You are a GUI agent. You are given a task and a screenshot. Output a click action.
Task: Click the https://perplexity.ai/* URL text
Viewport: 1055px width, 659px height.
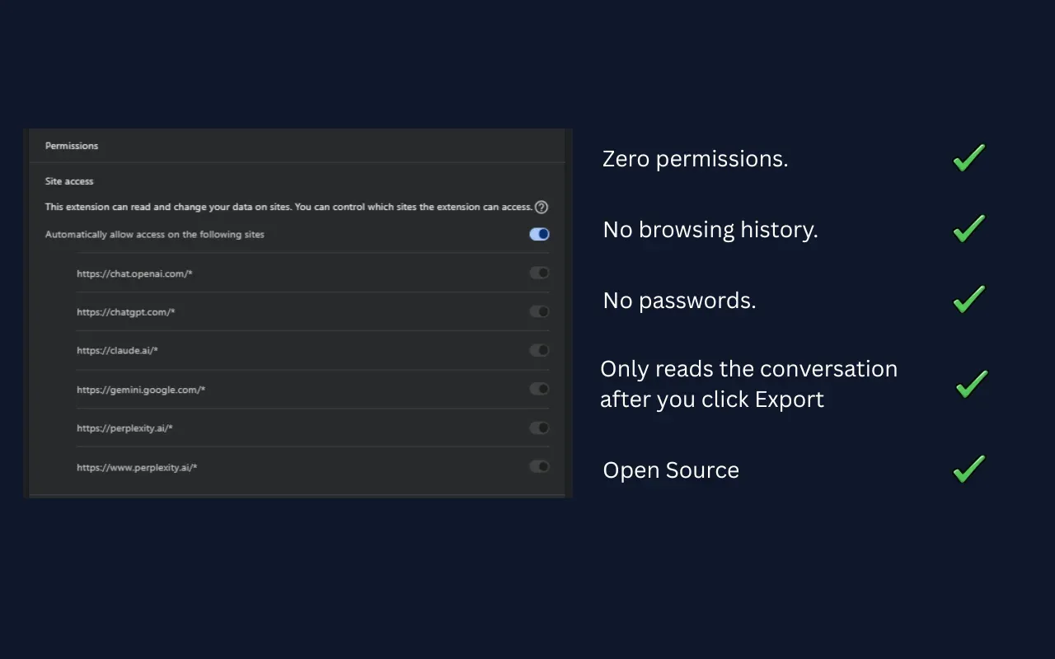[x=124, y=428]
